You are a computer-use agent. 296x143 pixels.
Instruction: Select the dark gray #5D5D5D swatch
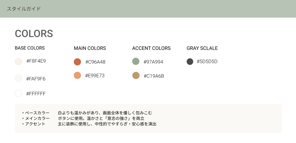tap(190, 61)
